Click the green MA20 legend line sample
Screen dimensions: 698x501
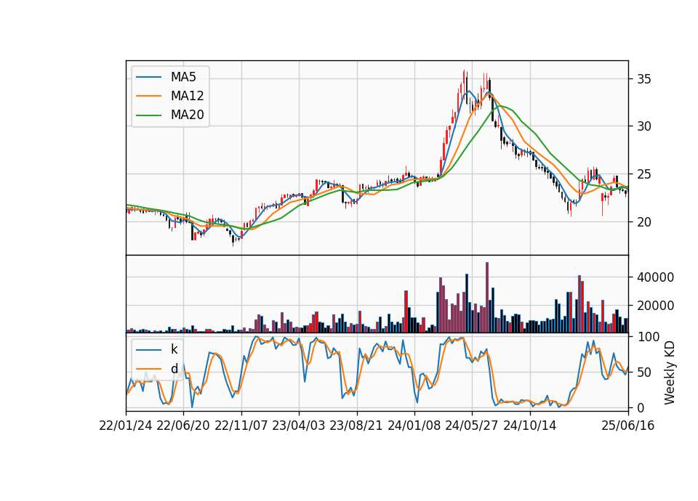coord(148,115)
